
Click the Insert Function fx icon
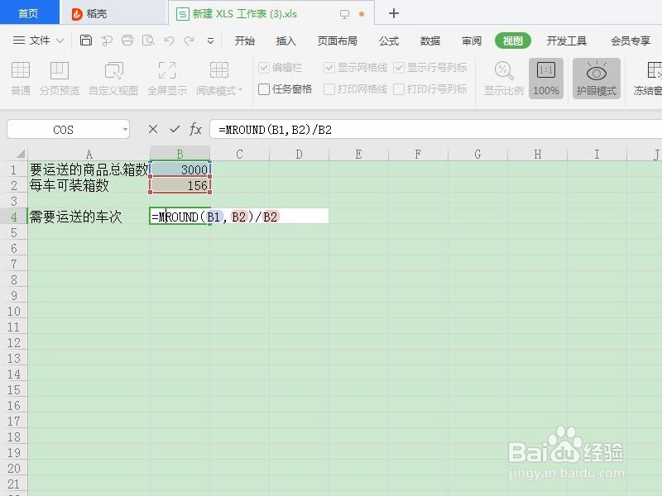pyautogui.click(x=196, y=128)
